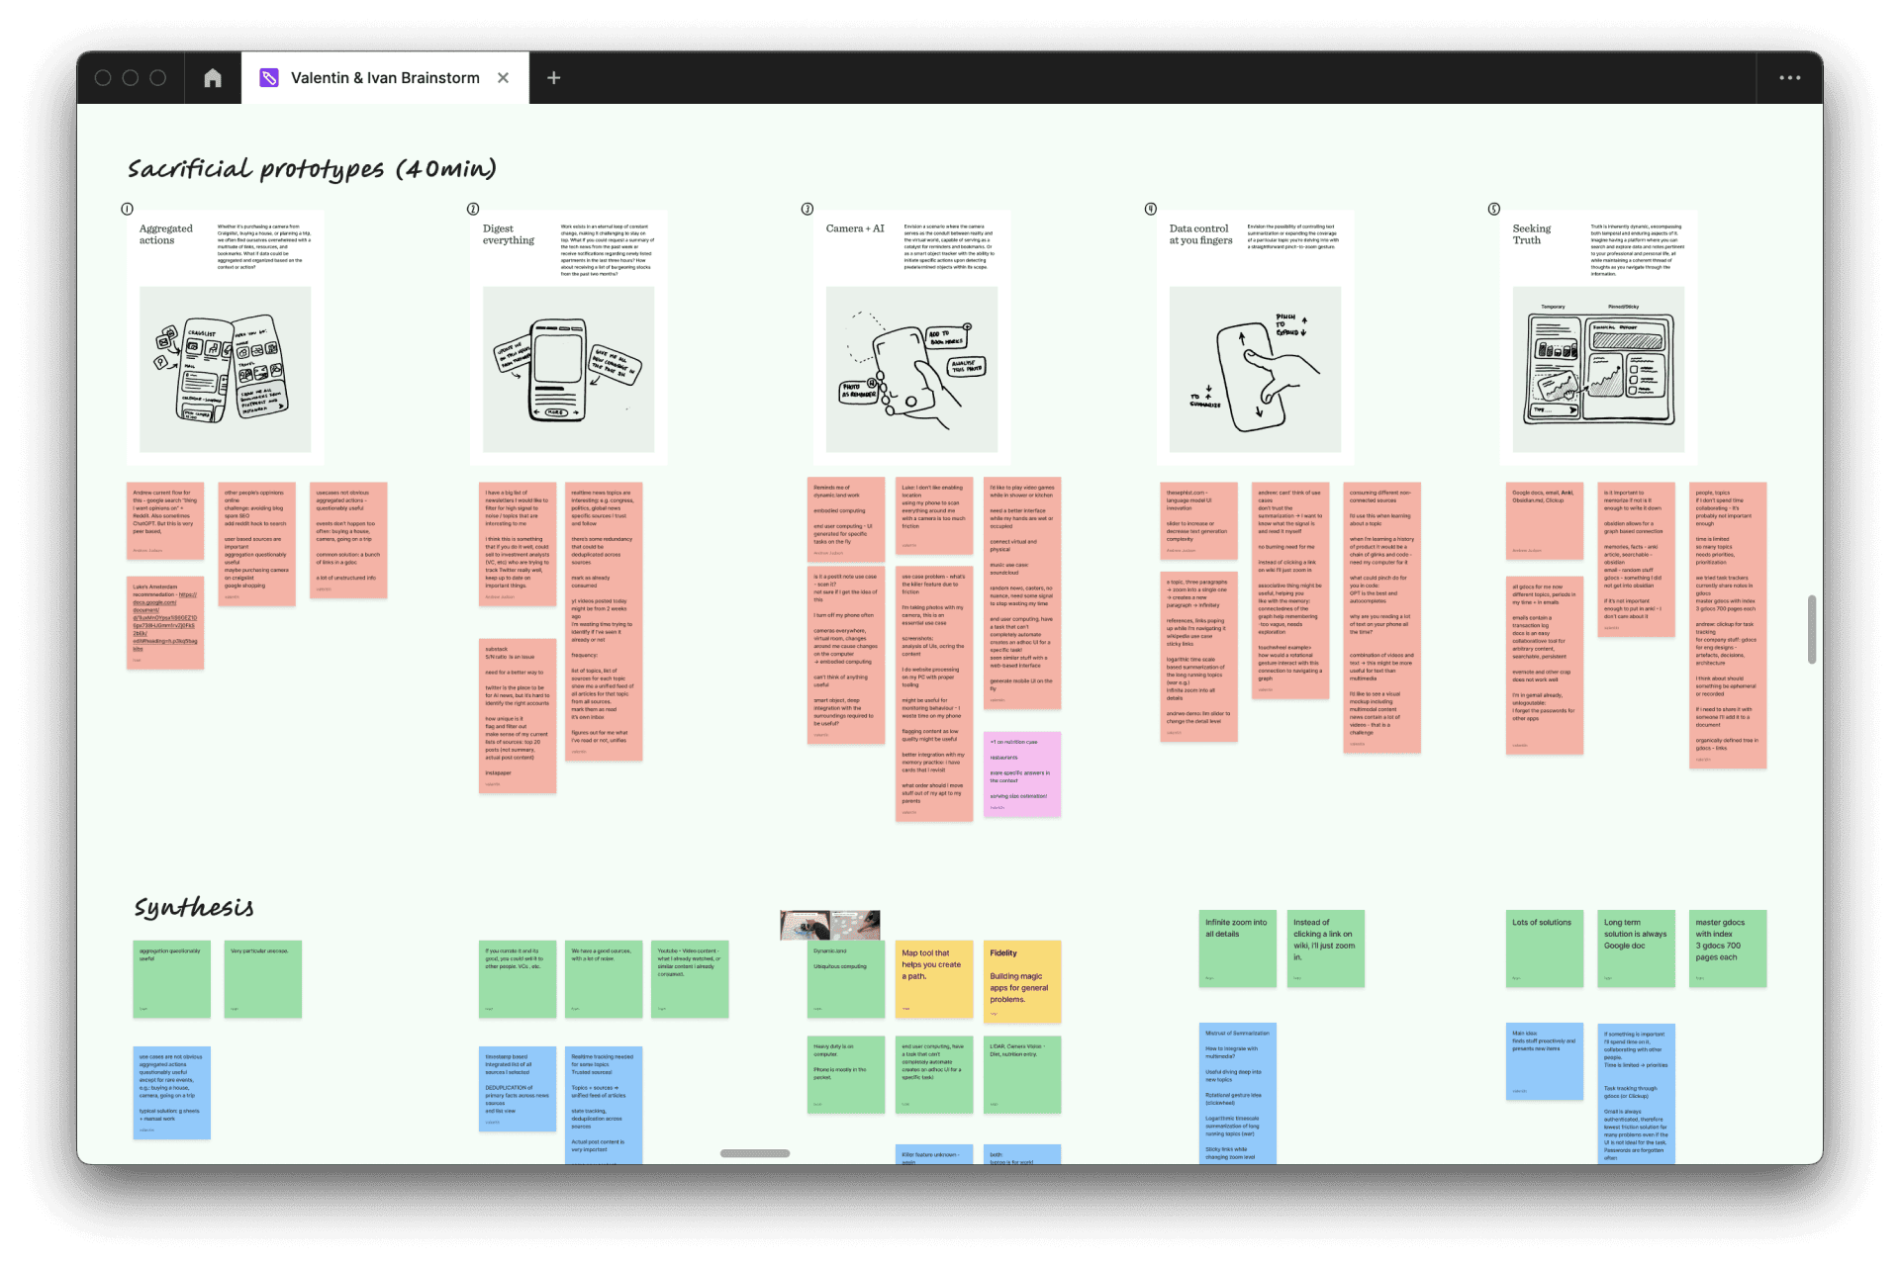Click the FigJam file icon on tab
The height and width of the screenshot is (1266, 1900).
coord(269,78)
